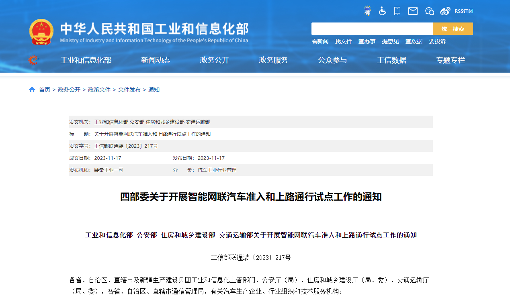Click 政务公开 in the breadcrumb

pyautogui.click(x=69, y=90)
